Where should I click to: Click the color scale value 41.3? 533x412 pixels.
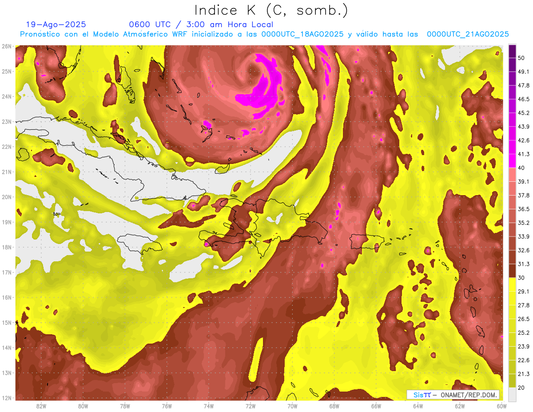point(524,154)
